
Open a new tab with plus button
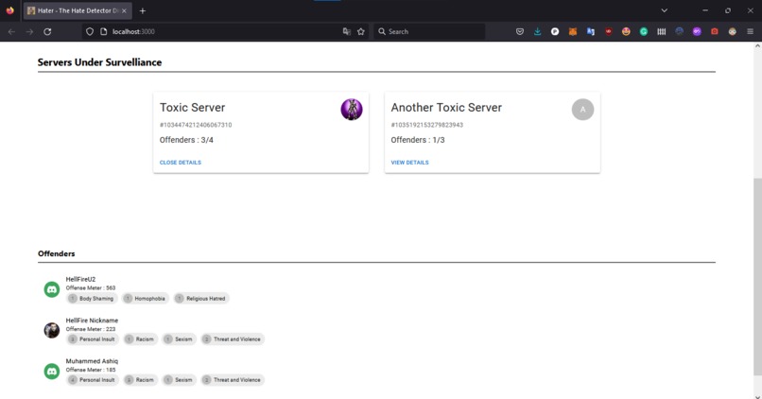coord(143,10)
